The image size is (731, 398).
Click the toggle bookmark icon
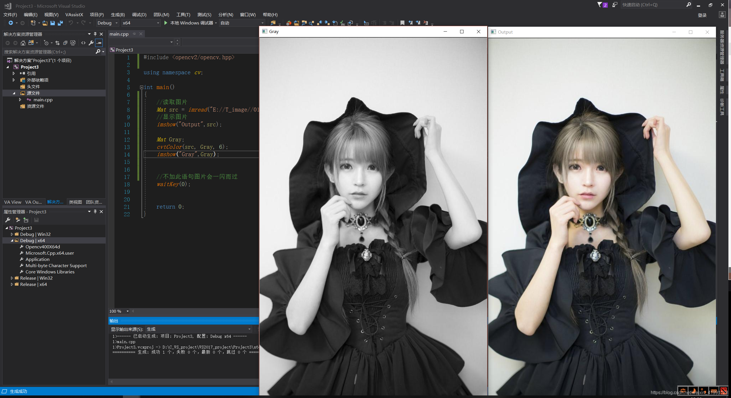click(402, 23)
